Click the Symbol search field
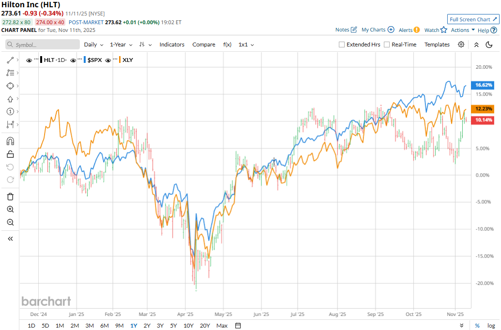Image resolution: width=501 pixels, height=330 pixels. 43,45
